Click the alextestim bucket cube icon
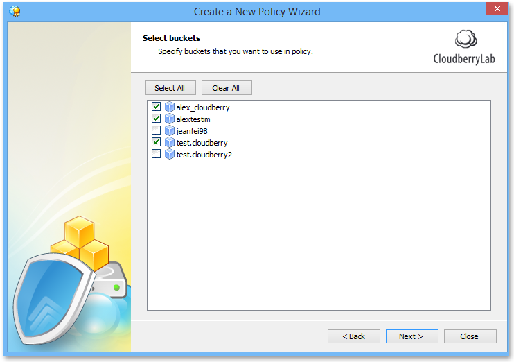 [169, 119]
